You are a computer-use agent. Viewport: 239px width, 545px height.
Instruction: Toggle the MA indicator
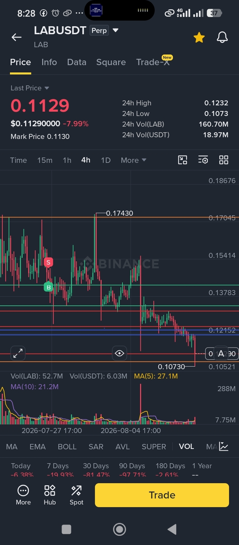(x=12, y=447)
